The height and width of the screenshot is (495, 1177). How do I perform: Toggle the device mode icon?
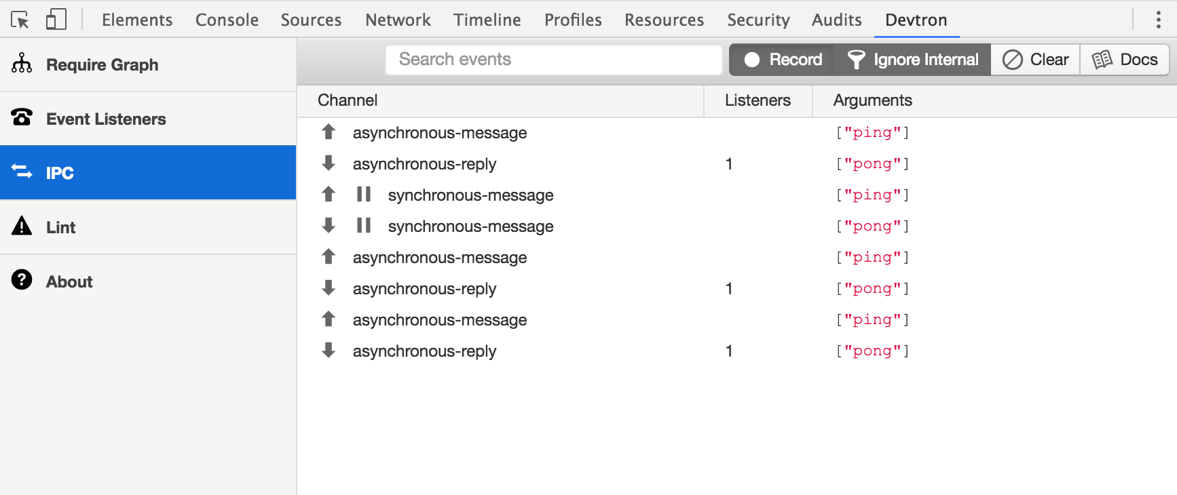pos(56,20)
